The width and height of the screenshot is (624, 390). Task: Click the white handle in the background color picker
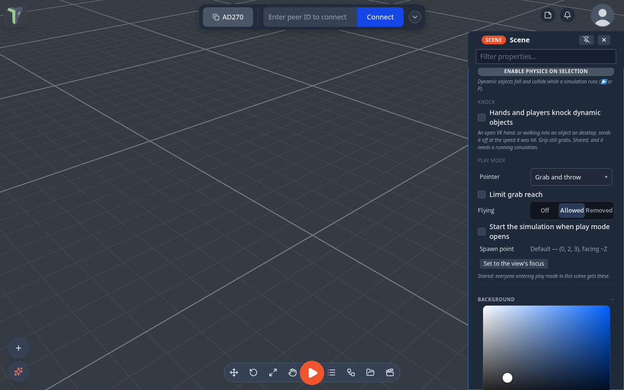[x=507, y=378]
